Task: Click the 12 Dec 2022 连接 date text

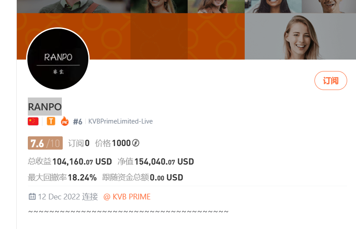Action: [x=68, y=197]
